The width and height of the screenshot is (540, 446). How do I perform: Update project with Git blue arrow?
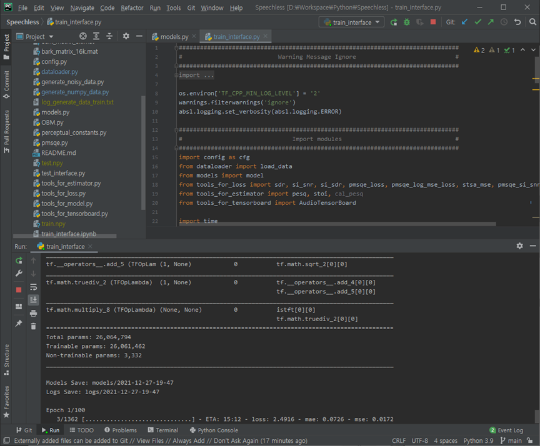pos(464,22)
